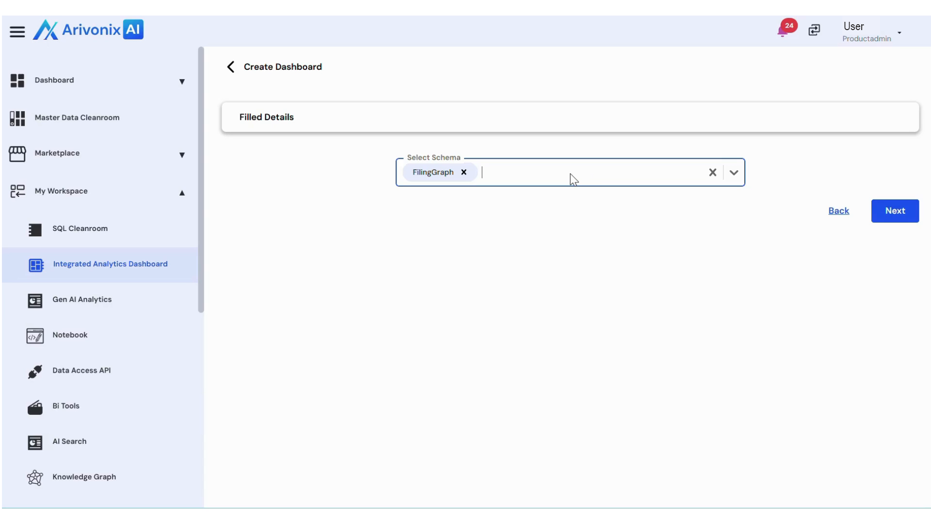The image size is (931, 524).
Task: Collapse the My Workspace section
Action: click(x=182, y=193)
